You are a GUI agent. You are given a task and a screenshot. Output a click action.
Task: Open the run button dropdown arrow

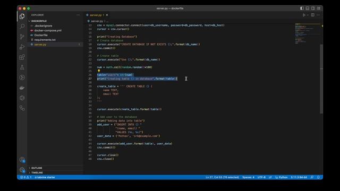308,15
